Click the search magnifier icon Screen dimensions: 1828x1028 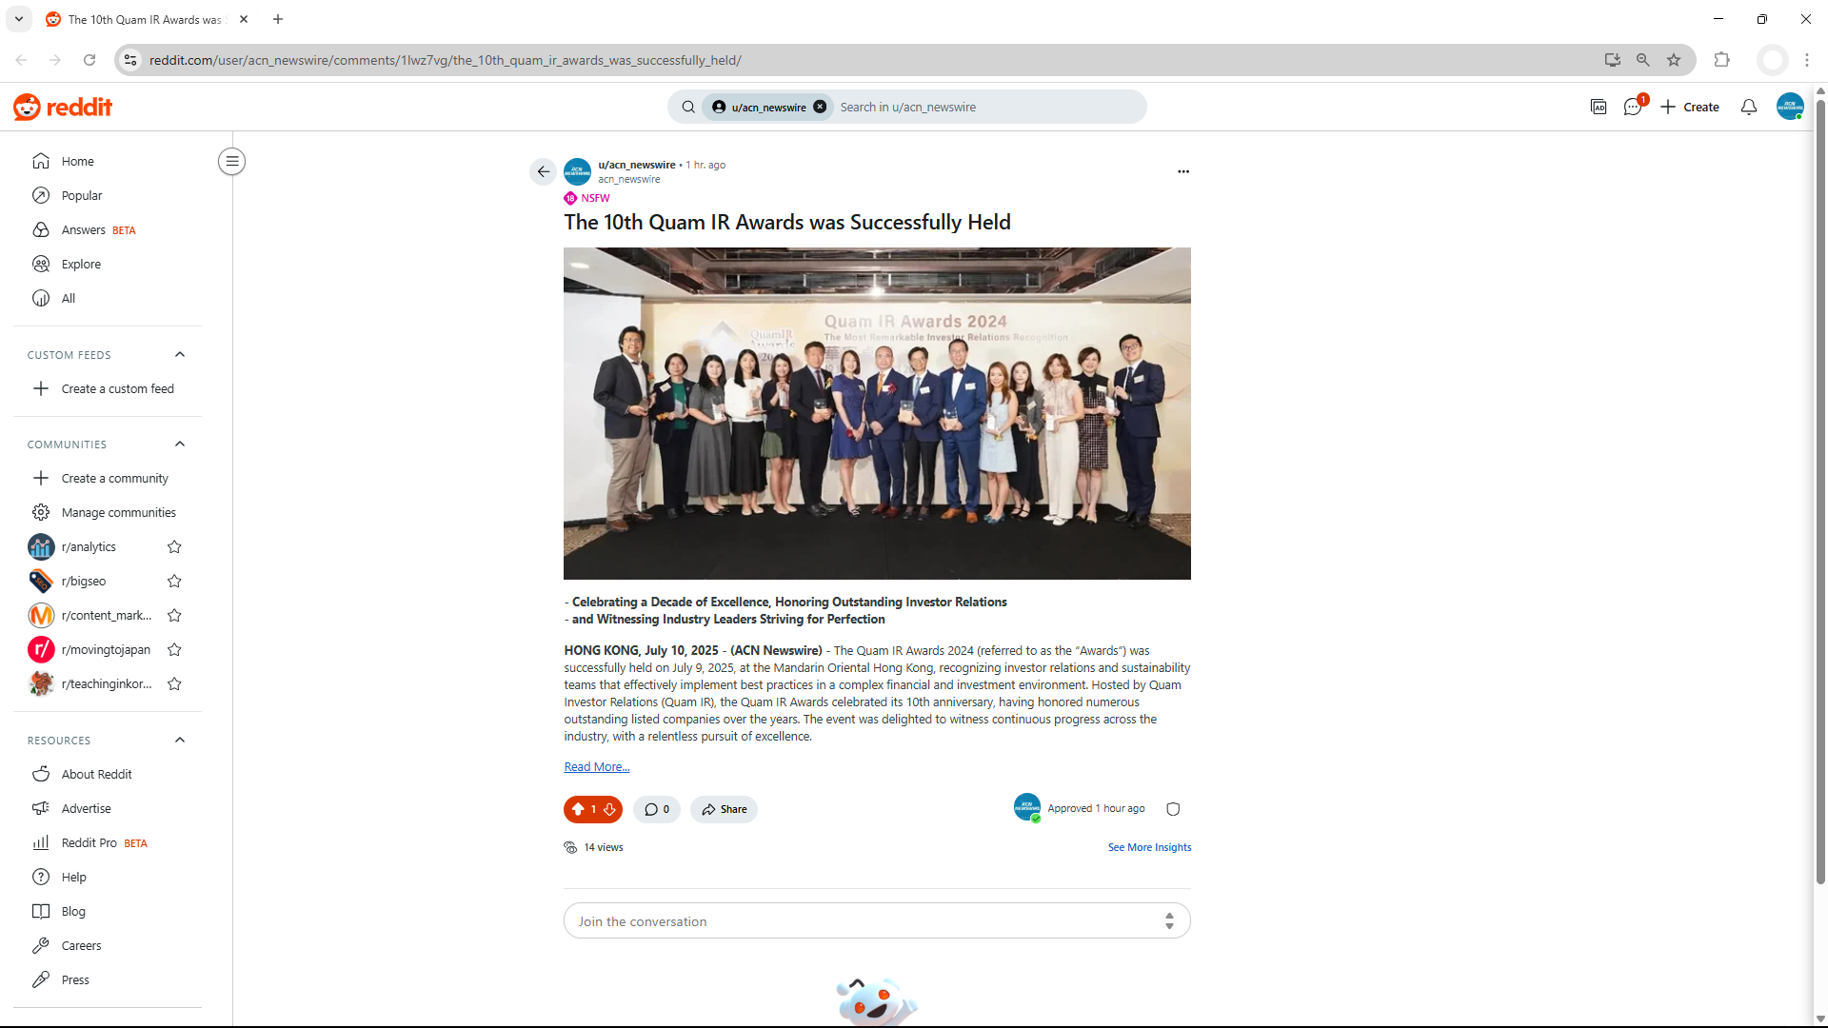point(687,107)
